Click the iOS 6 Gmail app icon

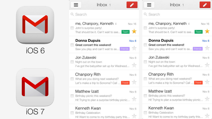(x=35, y=25)
